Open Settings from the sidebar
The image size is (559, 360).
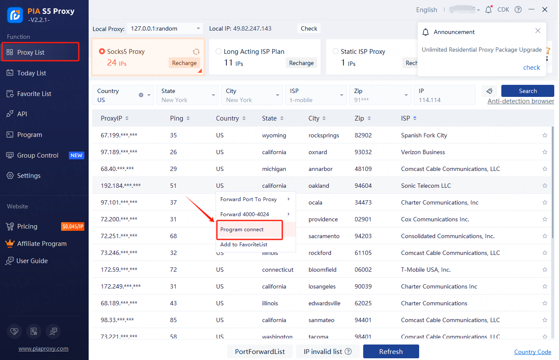coord(29,176)
